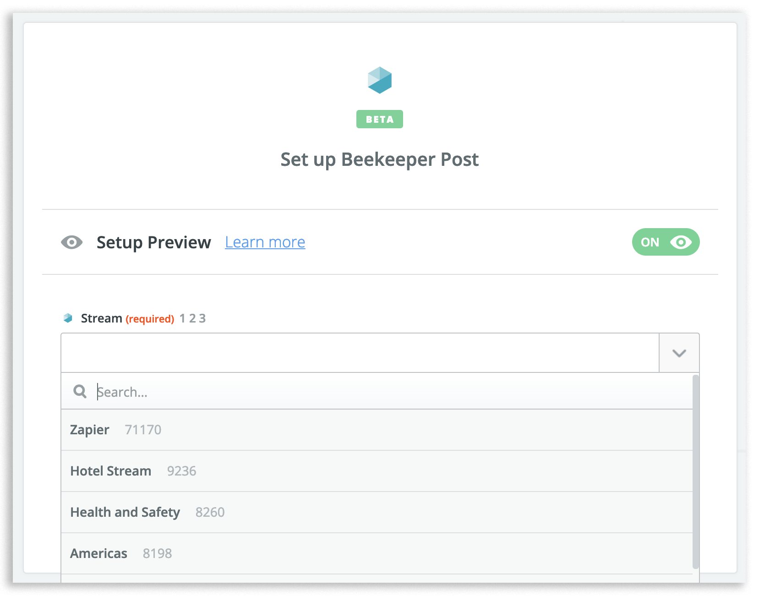The height and width of the screenshot is (596, 759).
Task: Click the Set up Beekeeper Post heading
Action: tap(379, 159)
